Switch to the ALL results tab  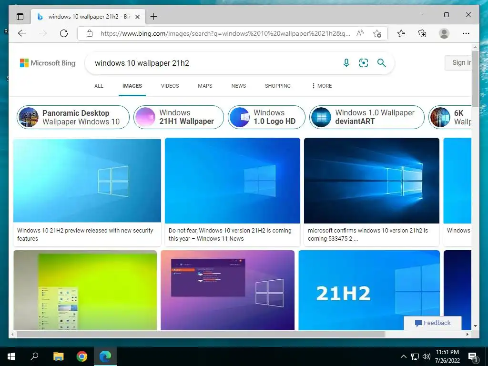tap(99, 86)
